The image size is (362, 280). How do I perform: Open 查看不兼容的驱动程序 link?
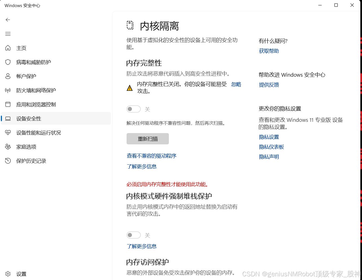152,156
